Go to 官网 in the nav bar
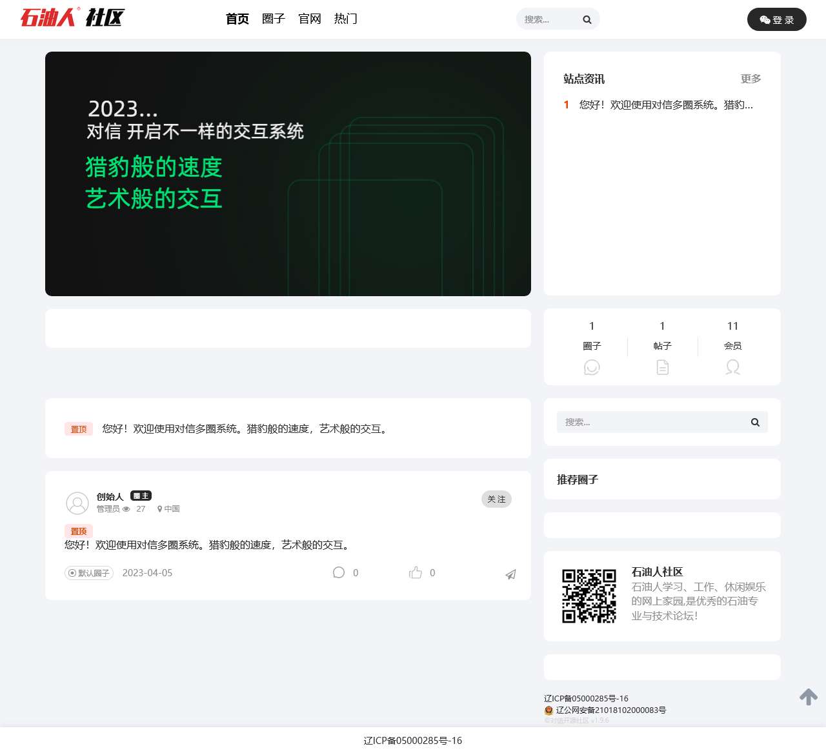Viewport: 826px width, 753px height. [x=310, y=19]
